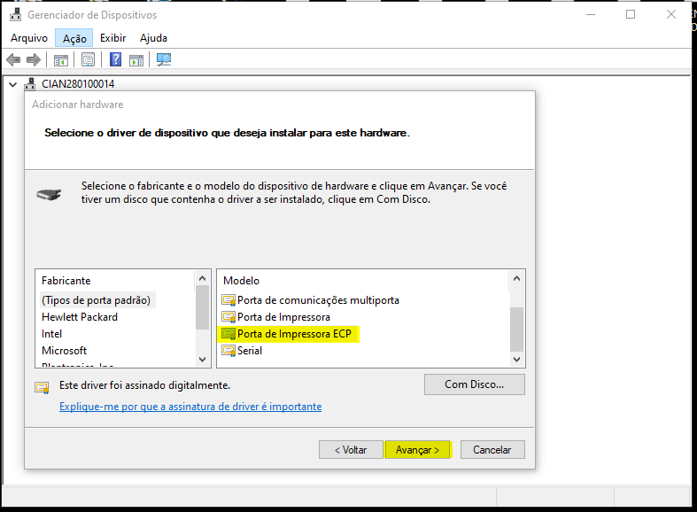Select (Tipos de porta padrão) manufacturer
The width and height of the screenshot is (697, 512).
tap(97, 300)
